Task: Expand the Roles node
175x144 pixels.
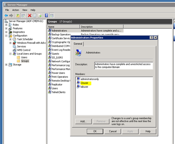Action: pyautogui.click(x=6, y=25)
